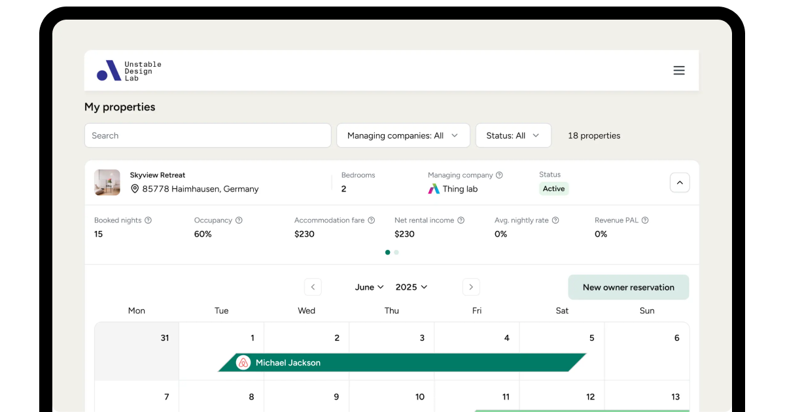Image resolution: width=785 pixels, height=412 pixels.
Task: Select calendar day 6
Action: tap(647, 351)
